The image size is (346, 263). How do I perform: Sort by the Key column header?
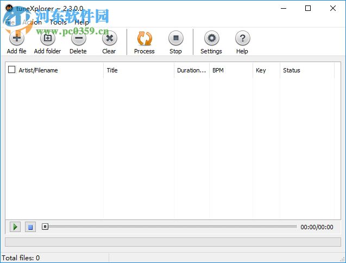click(x=267, y=70)
